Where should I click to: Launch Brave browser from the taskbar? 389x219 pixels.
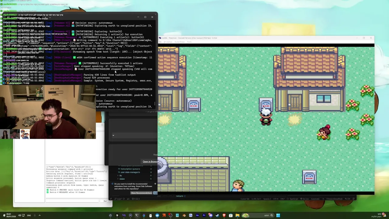click(224, 215)
